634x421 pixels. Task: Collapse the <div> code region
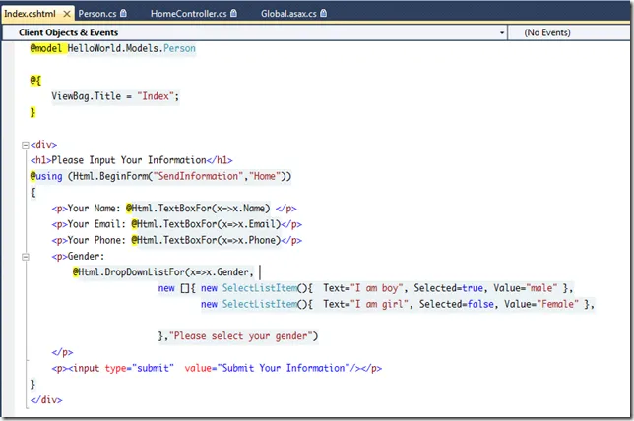[x=26, y=145]
